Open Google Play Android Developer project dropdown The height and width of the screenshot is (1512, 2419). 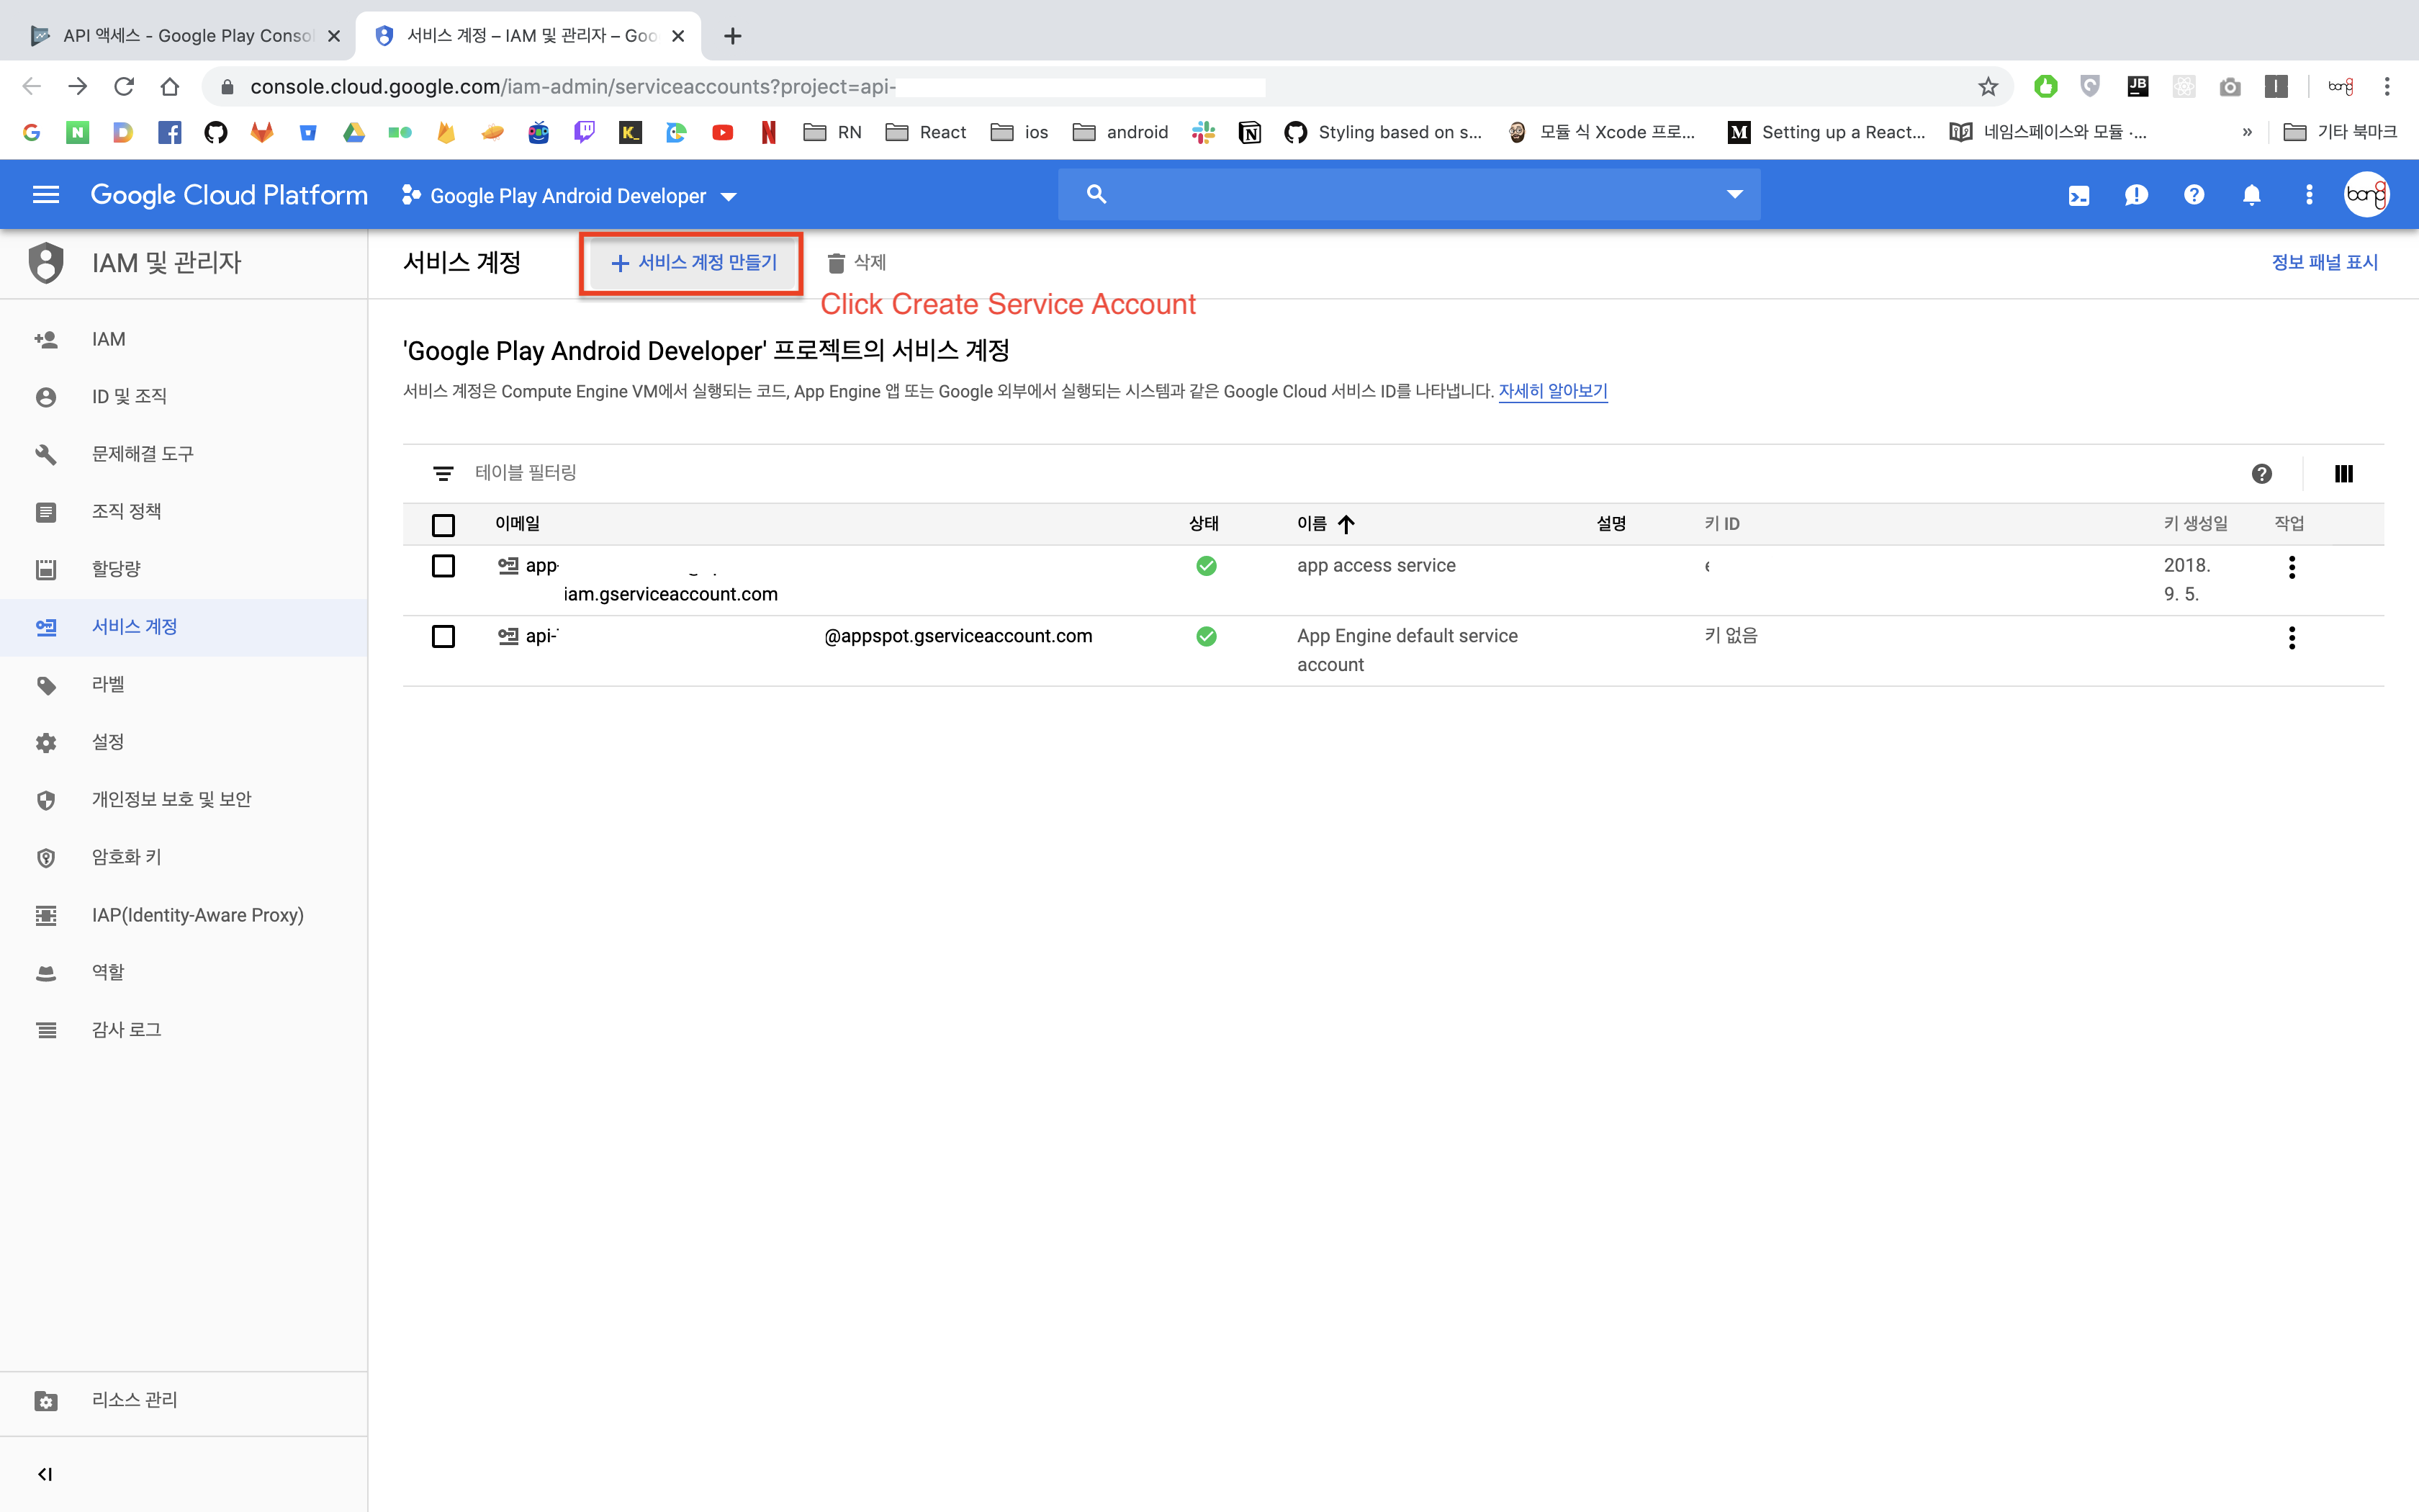(x=569, y=196)
